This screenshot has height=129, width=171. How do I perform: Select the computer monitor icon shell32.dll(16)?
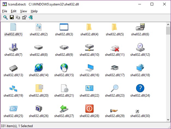pos(89,68)
